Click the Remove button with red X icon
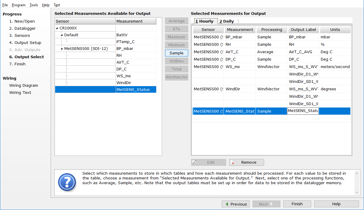 click(246, 162)
